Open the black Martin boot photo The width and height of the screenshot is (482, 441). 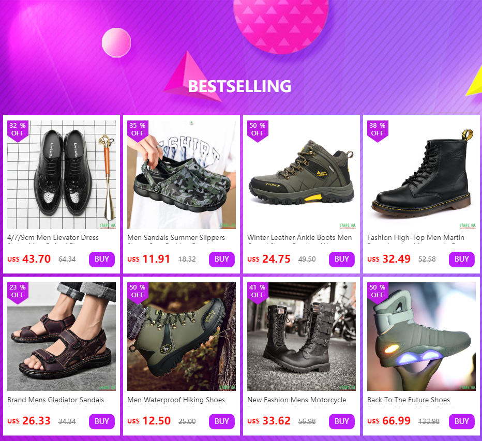(x=421, y=175)
